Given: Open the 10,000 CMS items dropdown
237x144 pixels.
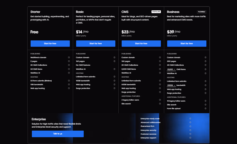Looking at the screenshot, I should [x=171, y=69].
